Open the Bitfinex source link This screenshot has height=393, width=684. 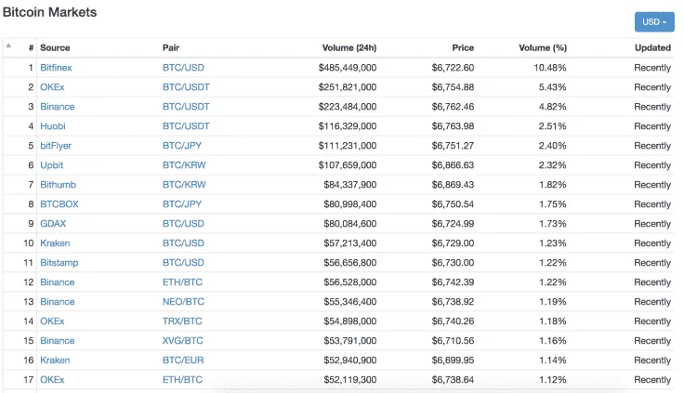point(56,68)
